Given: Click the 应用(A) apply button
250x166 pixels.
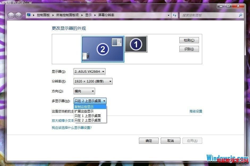Looking at the screenshot, I should tap(192, 141).
